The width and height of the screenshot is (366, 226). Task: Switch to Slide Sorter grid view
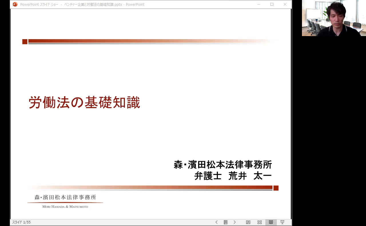(x=260, y=222)
